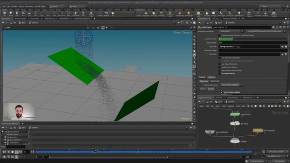
Task: Select the Sphere shelf tool
Action: coord(11,14)
